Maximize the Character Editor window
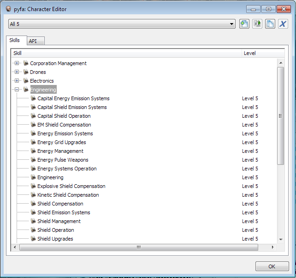The image size is (296, 278). pos(268,9)
